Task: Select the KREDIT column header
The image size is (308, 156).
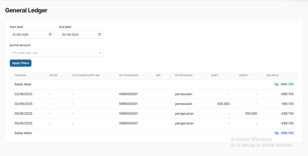Action: click(244, 75)
